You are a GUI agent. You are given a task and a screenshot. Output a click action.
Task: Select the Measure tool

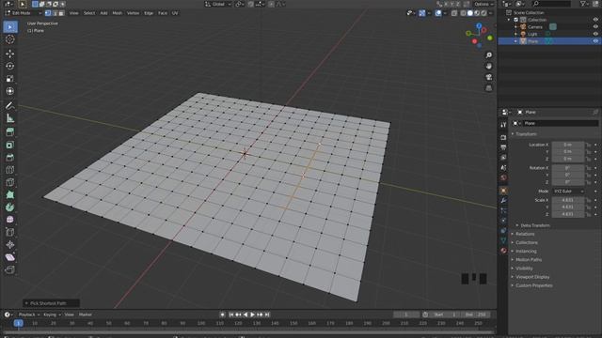point(10,118)
